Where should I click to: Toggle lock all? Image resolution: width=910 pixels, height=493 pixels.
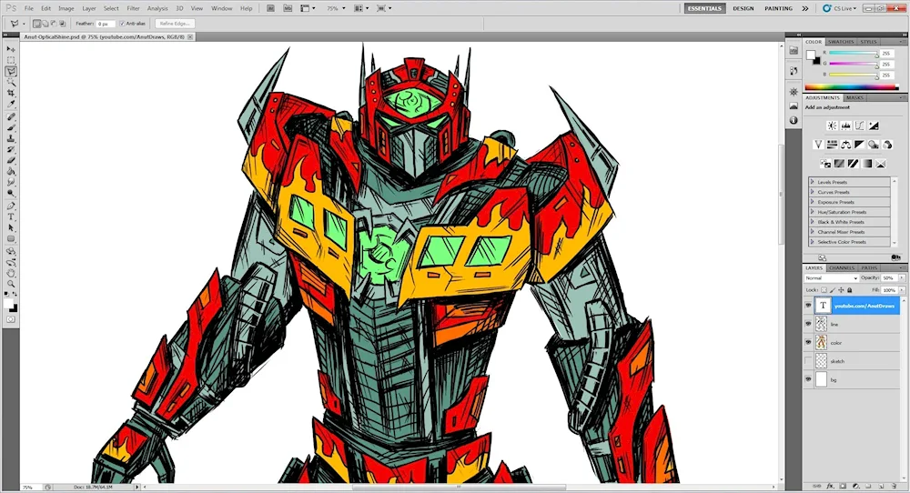pyautogui.click(x=850, y=290)
